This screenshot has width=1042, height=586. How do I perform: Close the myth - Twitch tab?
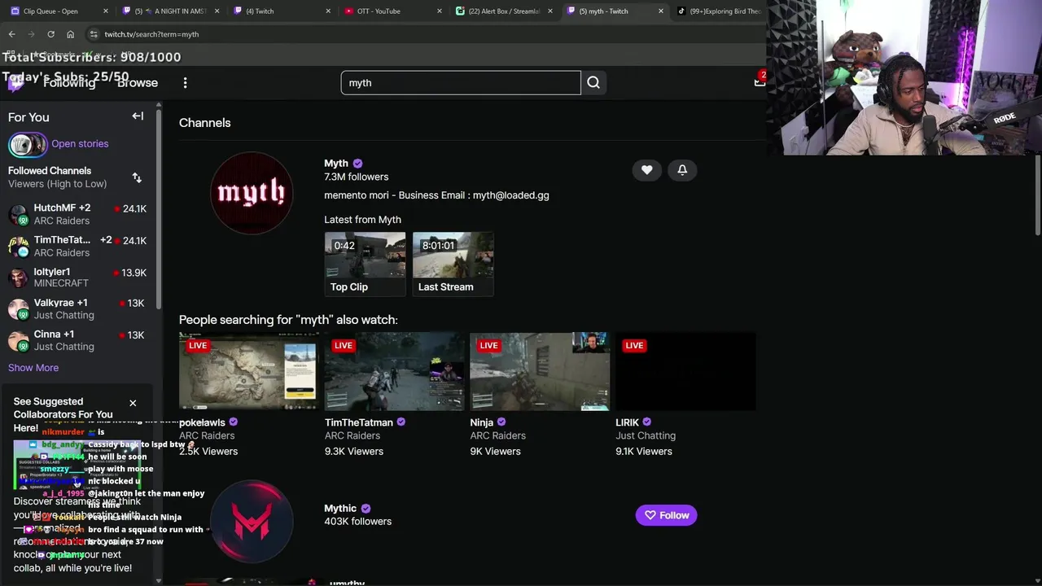click(660, 11)
